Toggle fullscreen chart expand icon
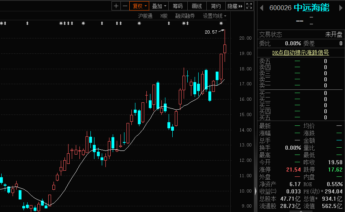This screenshot has width=345, height=212. coord(249,6)
